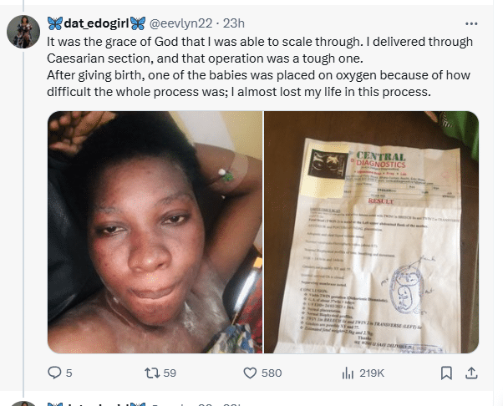Like the tweet with the heart icon
The width and height of the screenshot is (503, 406).
click(249, 373)
